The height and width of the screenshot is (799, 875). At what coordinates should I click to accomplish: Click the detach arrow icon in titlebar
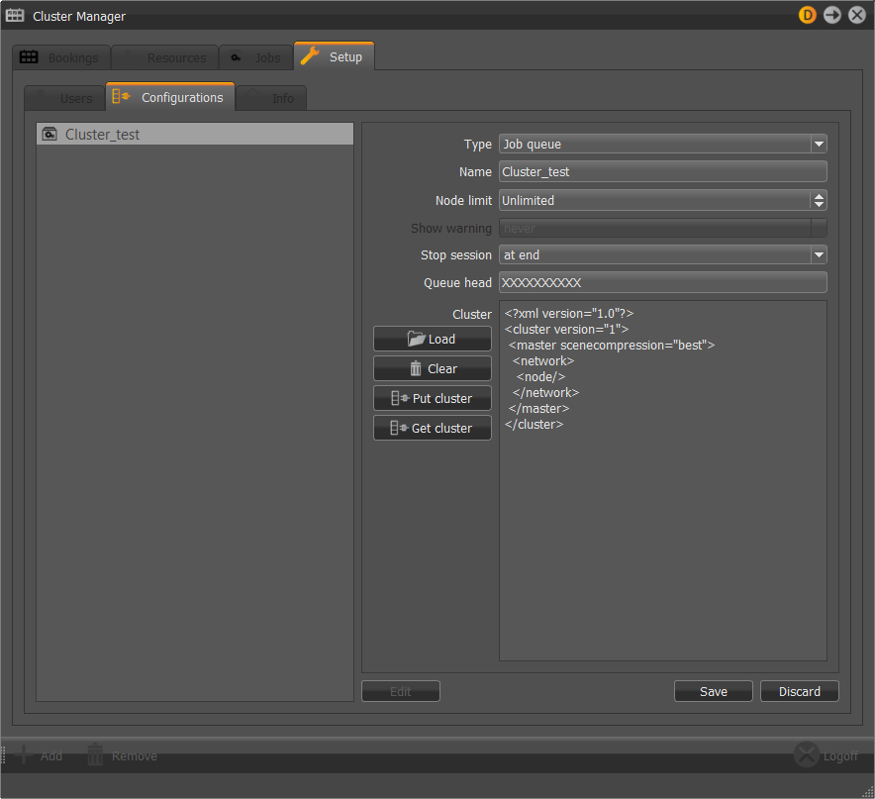(x=831, y=15)
